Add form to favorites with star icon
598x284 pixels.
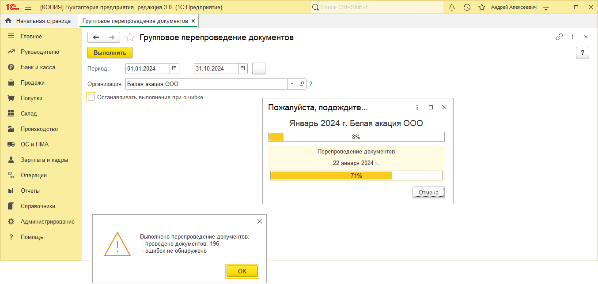[x=130, y=37]
